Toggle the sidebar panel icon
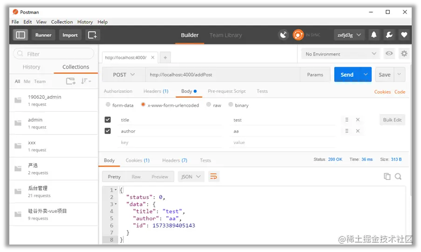 point(20,35)
